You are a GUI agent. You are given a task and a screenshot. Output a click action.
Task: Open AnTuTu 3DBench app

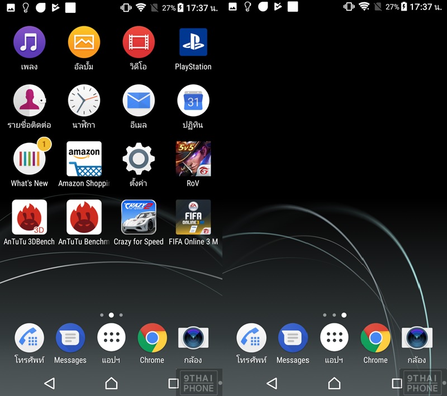pos(30,217)
